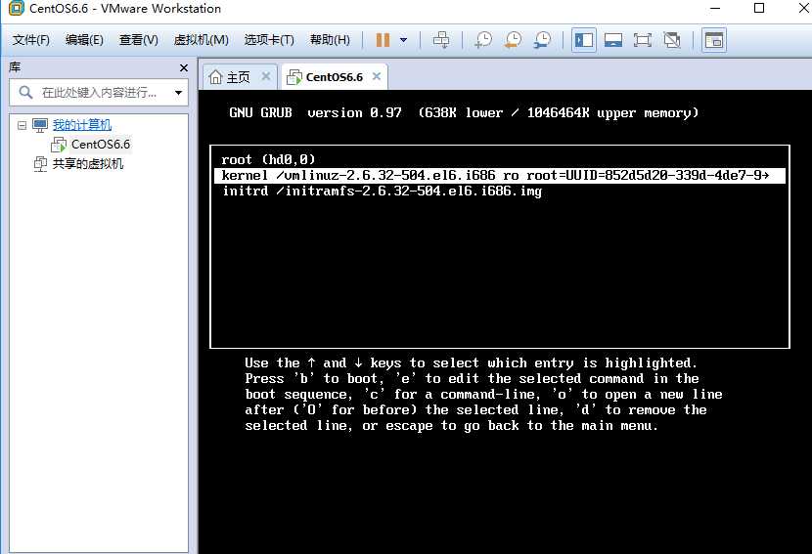Viewport: 812px width, 554px height.
Task: Click the 'initrd /initramfs' GRUB line
Action: pyautogui.click(x=382, y=192)
